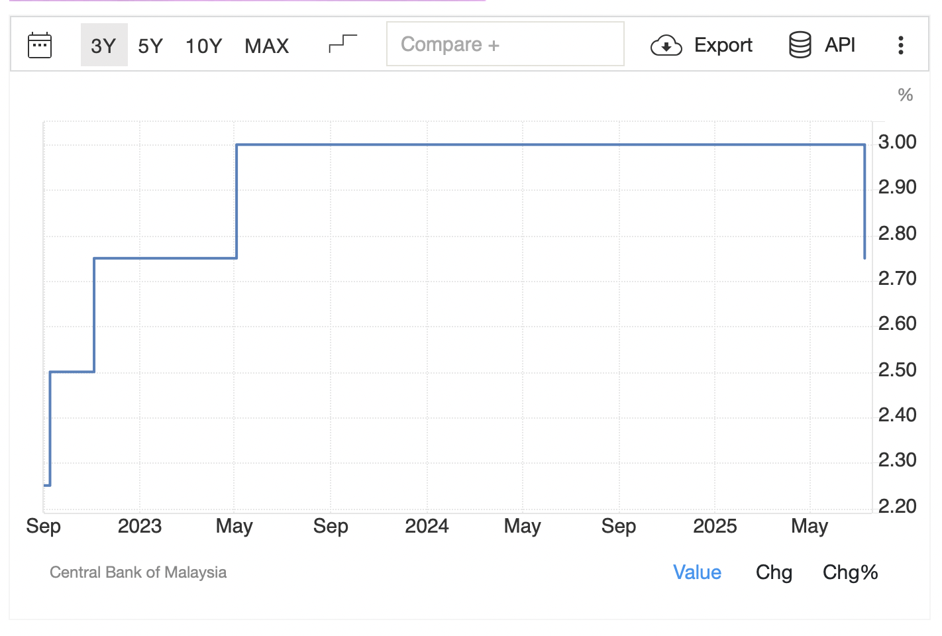
Task: Click the Export button label
Action: pos(723,45)
